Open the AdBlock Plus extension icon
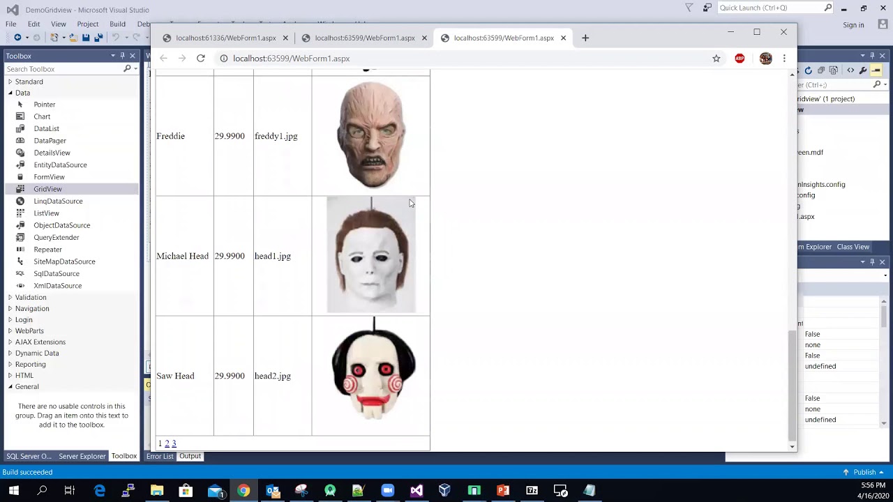The image size is (893, 502). (x=740, y=59)
